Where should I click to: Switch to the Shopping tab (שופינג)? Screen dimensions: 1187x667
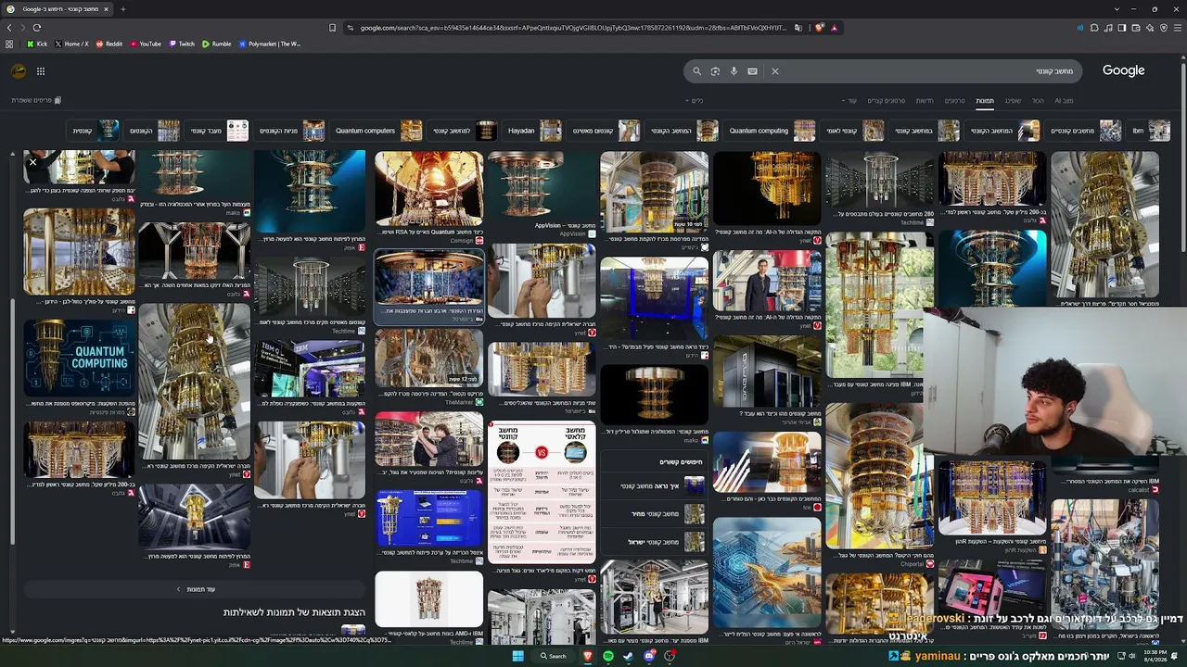click(1013, 100)
